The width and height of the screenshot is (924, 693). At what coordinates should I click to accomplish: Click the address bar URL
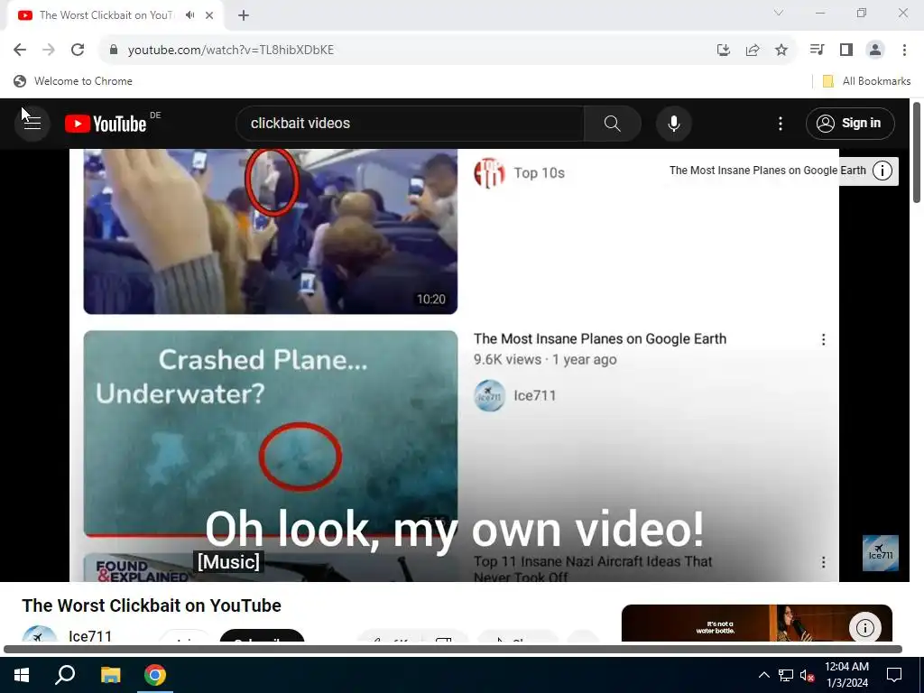pos(231,50)
